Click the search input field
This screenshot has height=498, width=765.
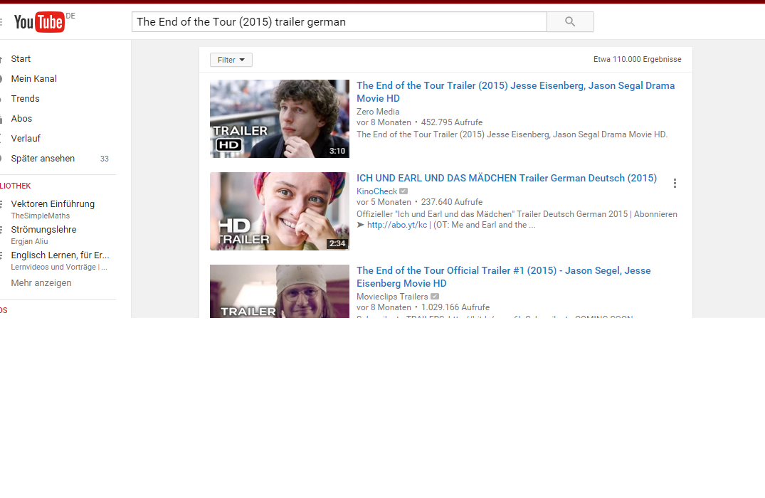pos(339,22)
